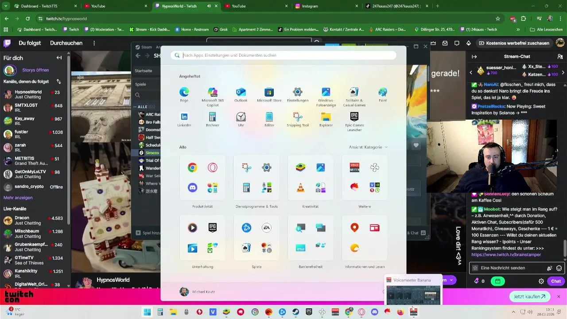Open Twitch notifications inbox icon
This screenshot has width=567, height=319.
445,43
